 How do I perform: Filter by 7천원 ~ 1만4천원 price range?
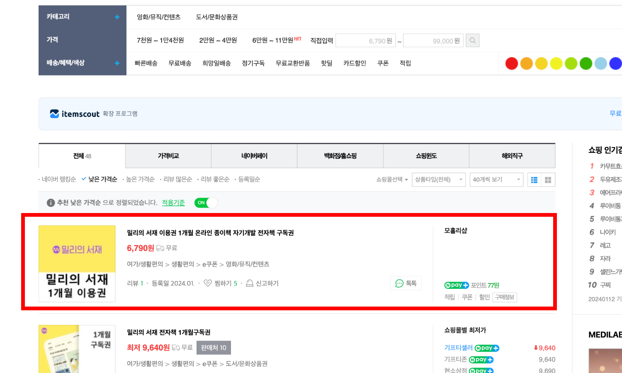[160, 40]
